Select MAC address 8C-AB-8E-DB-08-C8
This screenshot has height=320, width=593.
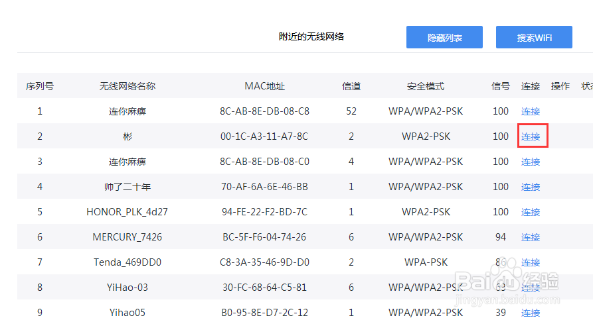(x=264, y=111)
